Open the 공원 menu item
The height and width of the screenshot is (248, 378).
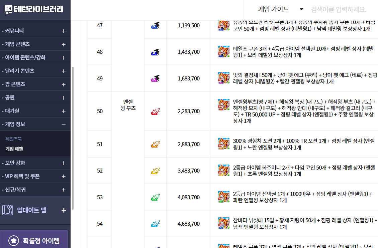pyautogui.click(x=10, y=97)
